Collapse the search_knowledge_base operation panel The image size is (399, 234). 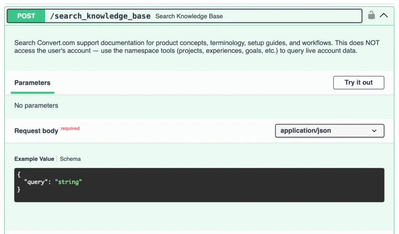click(384, 16)
